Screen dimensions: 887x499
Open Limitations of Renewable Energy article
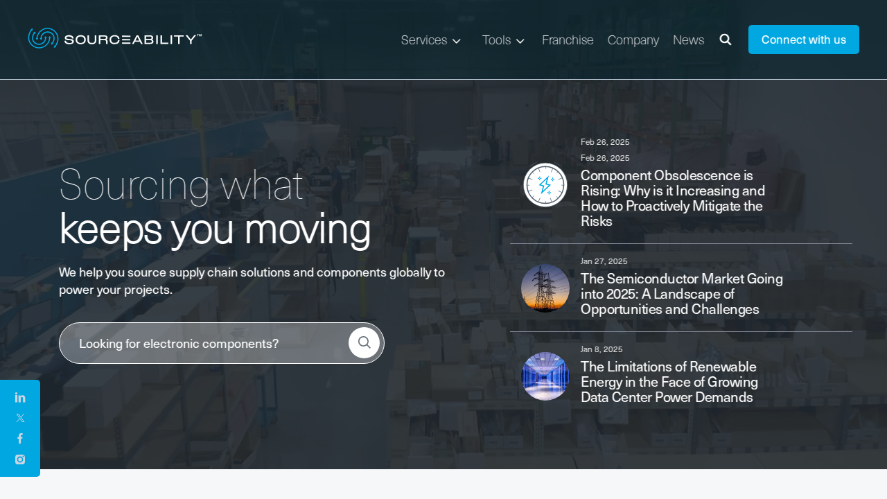pos(669,382)
